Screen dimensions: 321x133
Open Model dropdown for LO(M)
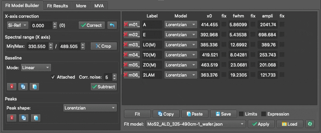point(181,45)
